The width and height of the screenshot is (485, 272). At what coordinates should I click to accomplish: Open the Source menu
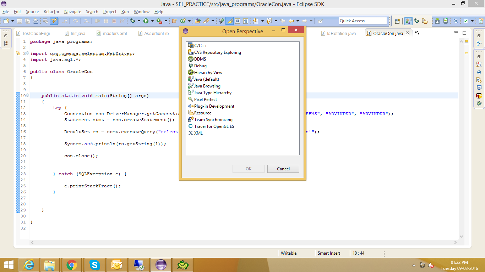click(32, 12)
